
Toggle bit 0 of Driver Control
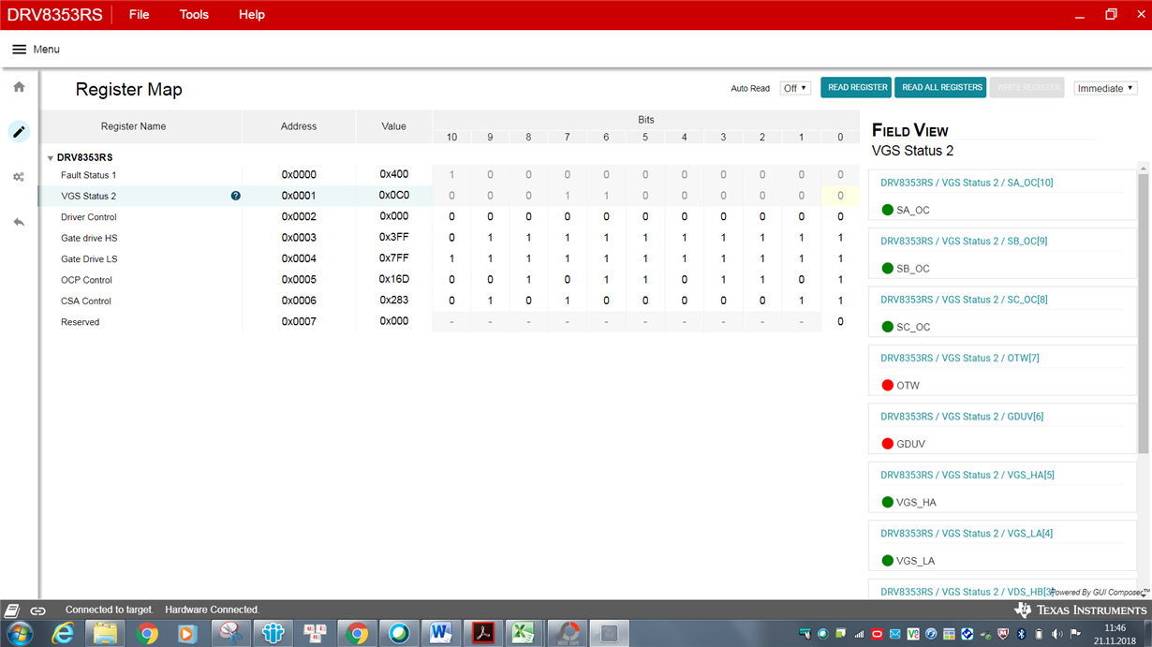click(x=840, y=217)
